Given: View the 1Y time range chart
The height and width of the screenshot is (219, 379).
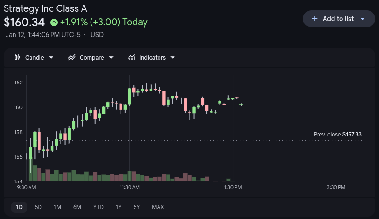Looking at the screenshot, I should click(119, 207).
